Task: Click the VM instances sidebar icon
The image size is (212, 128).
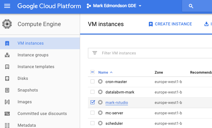Action: [7, 43]
